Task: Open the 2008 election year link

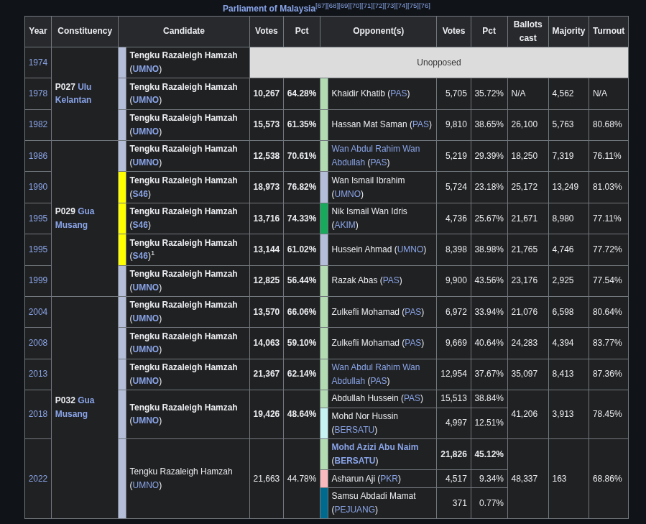Action: tap(38, 343)
